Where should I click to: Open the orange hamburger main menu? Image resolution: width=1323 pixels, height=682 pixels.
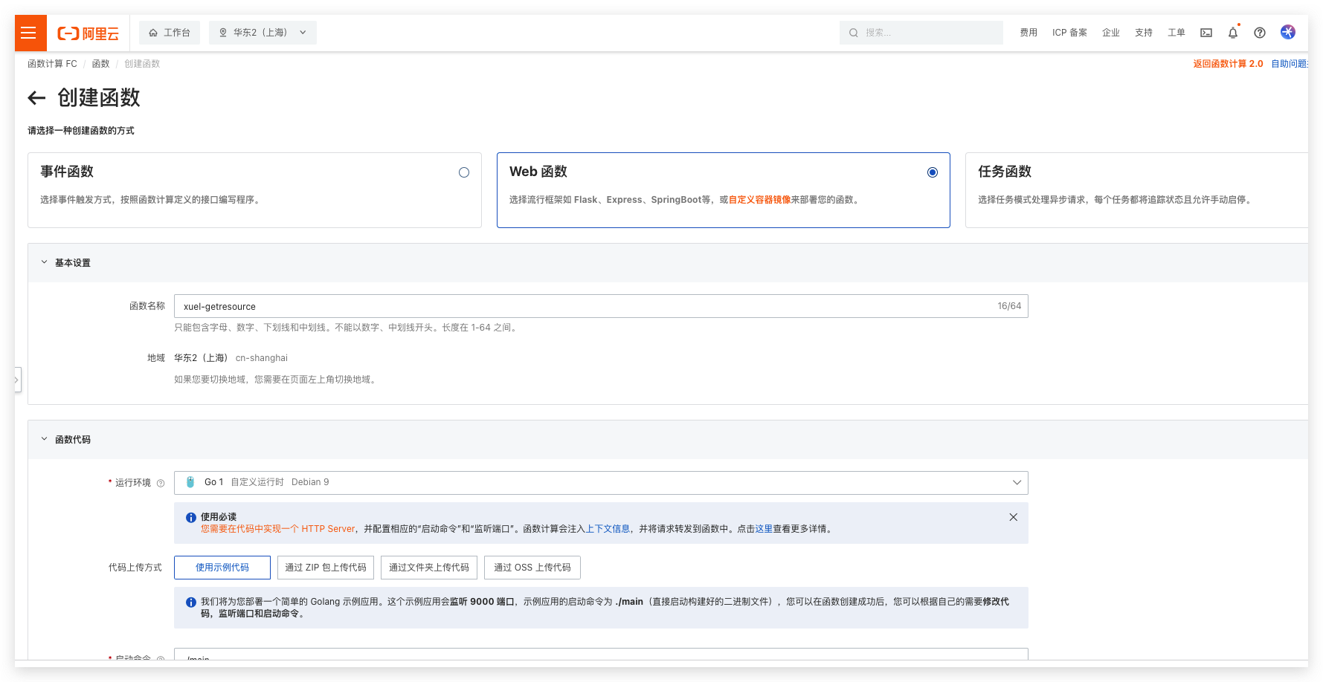(x=29, y=33)
